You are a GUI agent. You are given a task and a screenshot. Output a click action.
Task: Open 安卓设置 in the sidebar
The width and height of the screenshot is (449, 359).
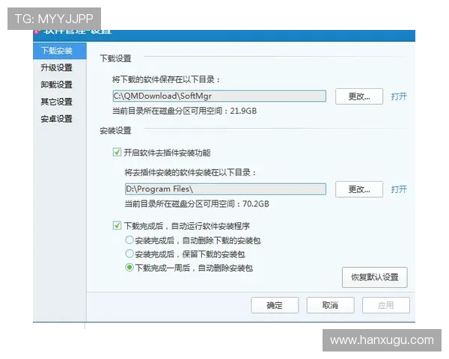pos(56,119)
